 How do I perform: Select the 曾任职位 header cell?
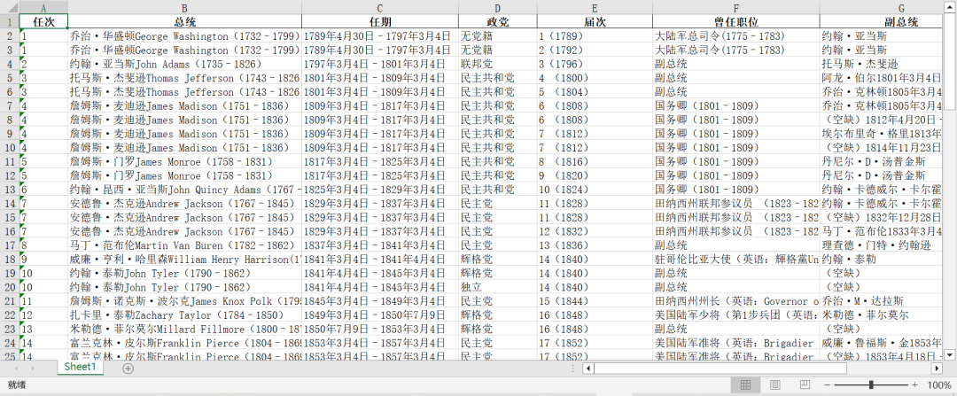[x=735, y=22]
